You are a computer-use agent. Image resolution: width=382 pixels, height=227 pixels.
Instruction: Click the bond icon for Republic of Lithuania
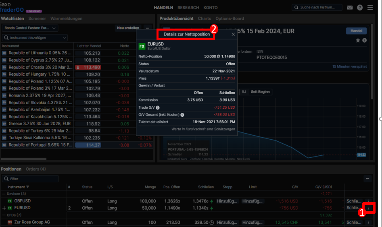pyautogui.click(x=4, y=53)
